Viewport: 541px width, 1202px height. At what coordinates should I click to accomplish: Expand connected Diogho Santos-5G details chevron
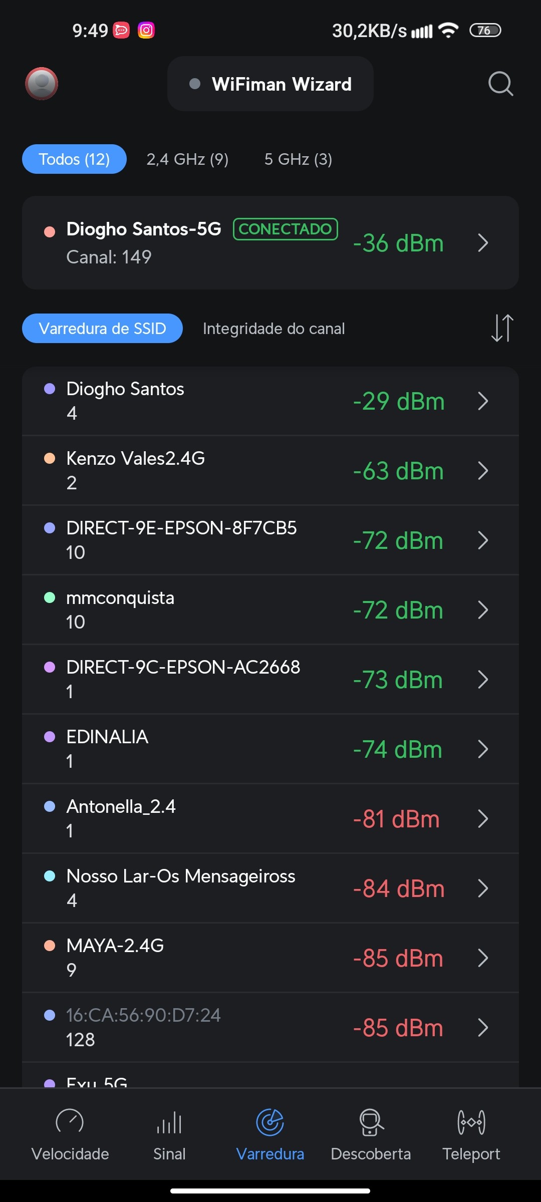(483, 243)
